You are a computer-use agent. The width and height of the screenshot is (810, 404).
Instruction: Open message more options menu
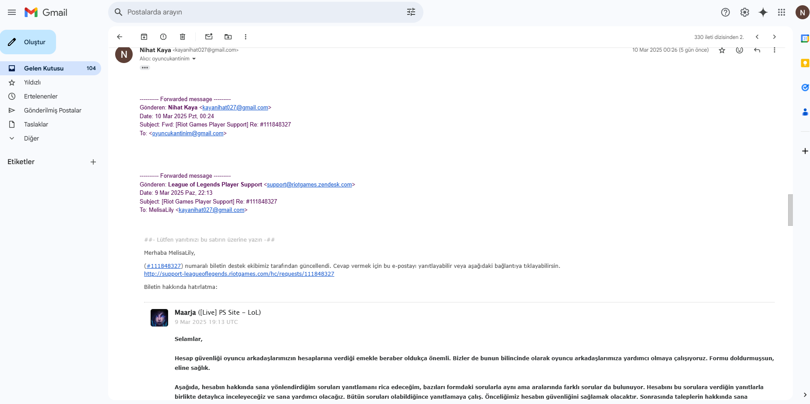[775, 50]
